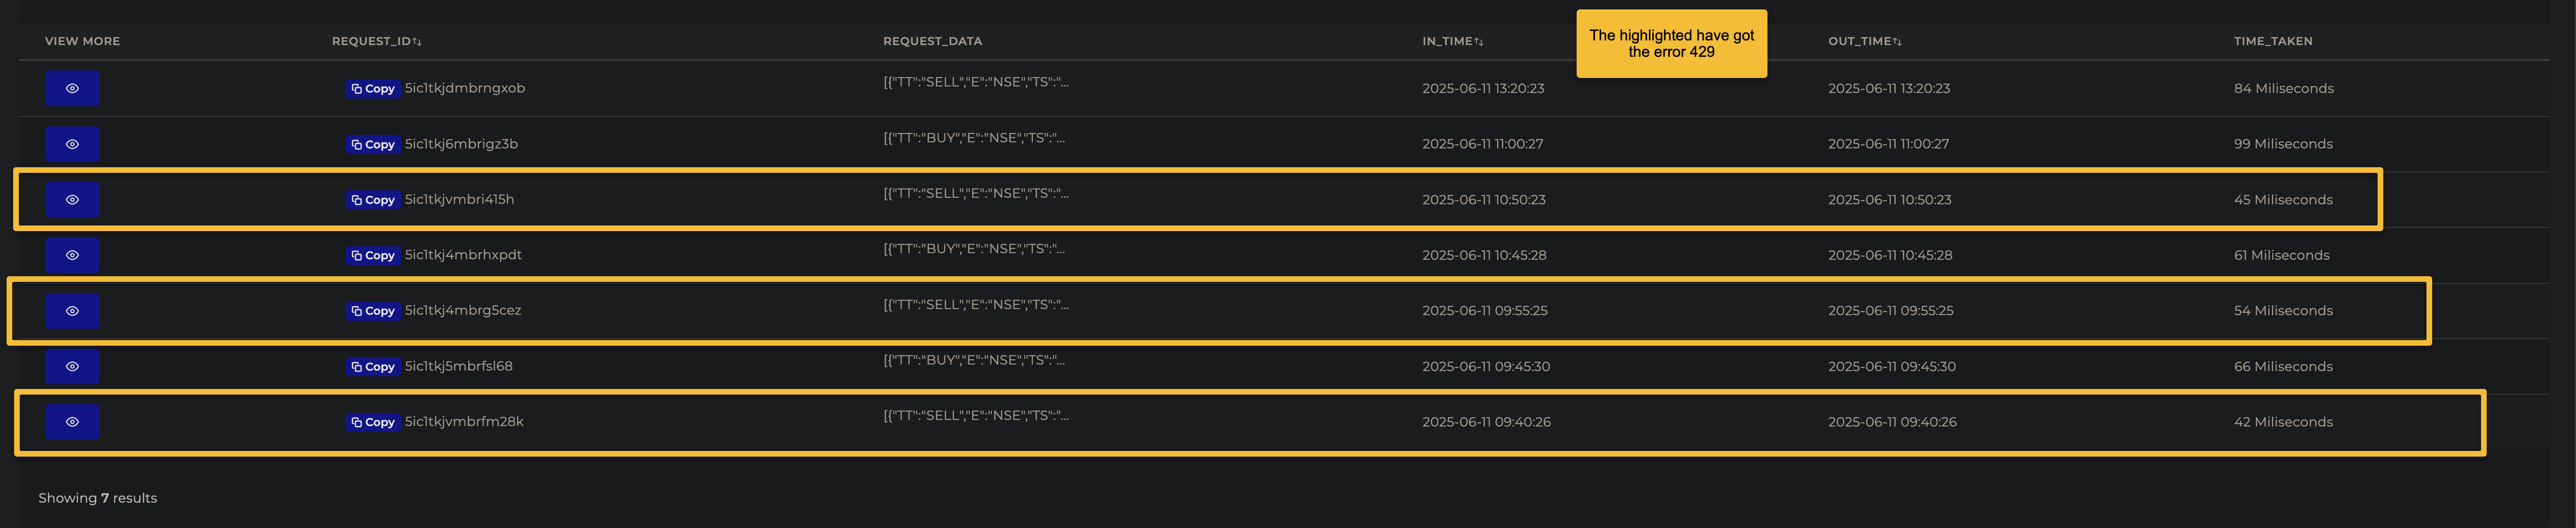Screen dimensions: 2576x528
Task: Select request ID text 5ic1tkj5mbrfsl68
Action: 459,366
